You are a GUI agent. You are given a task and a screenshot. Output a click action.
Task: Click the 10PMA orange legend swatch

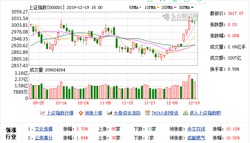tap(158, 7)
